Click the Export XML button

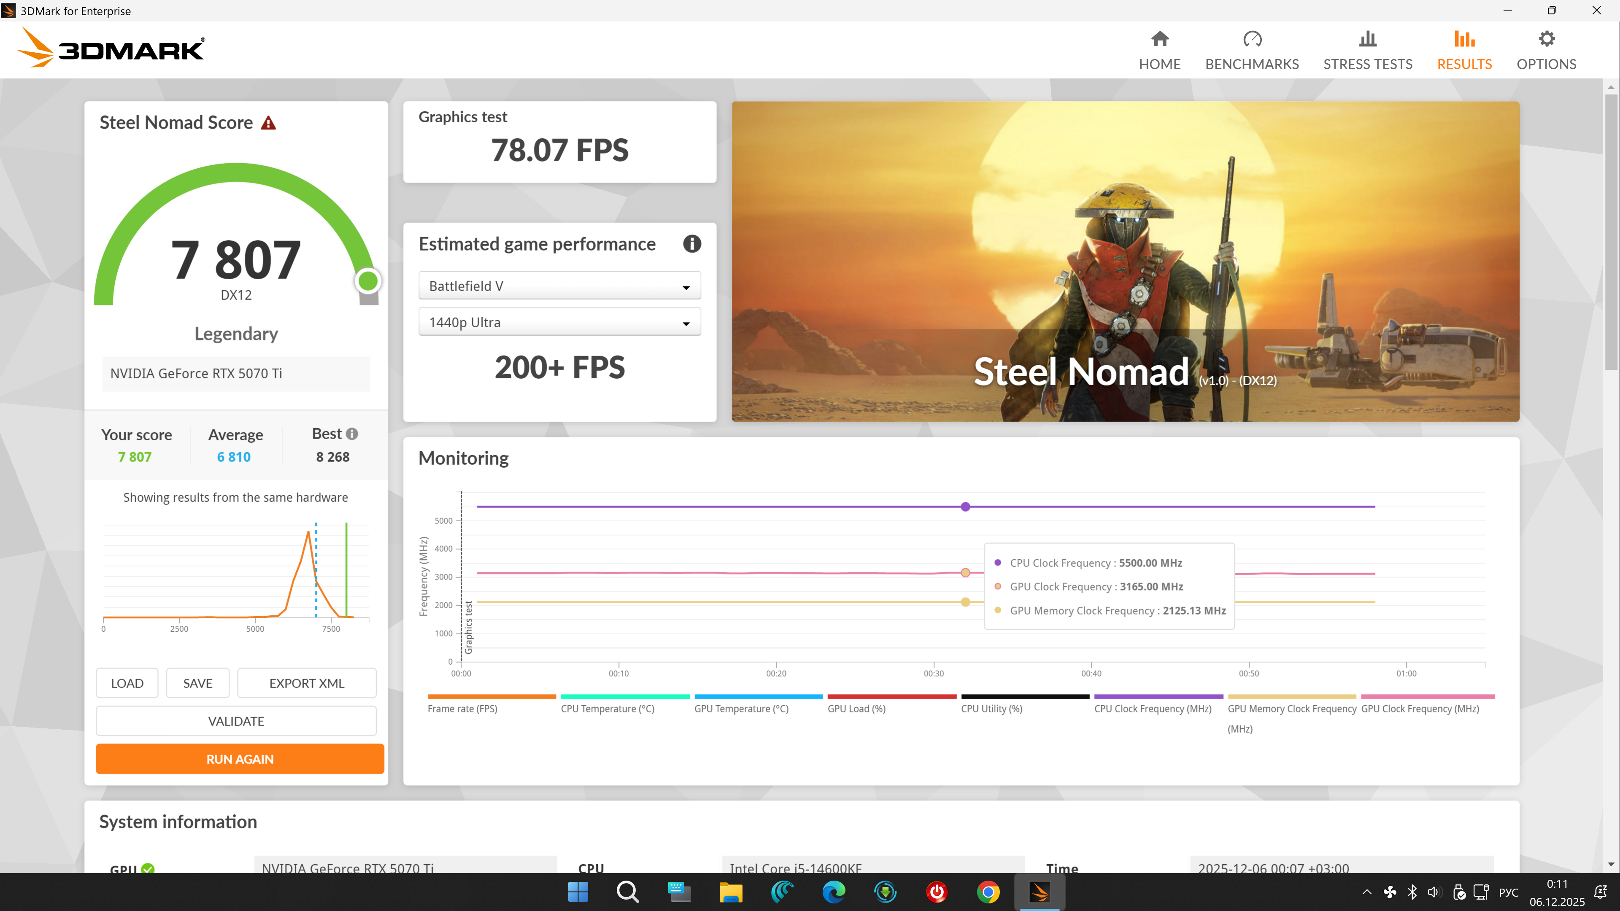(306, 683)
